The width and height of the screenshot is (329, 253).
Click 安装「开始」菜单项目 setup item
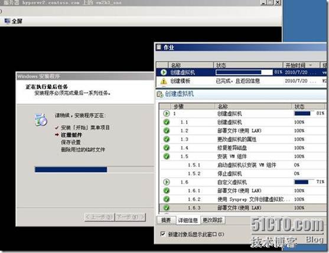86,128
